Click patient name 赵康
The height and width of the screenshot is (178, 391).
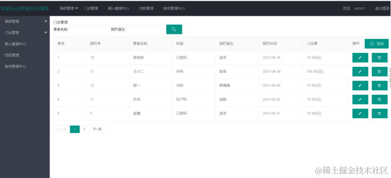(x=137, y=113)
